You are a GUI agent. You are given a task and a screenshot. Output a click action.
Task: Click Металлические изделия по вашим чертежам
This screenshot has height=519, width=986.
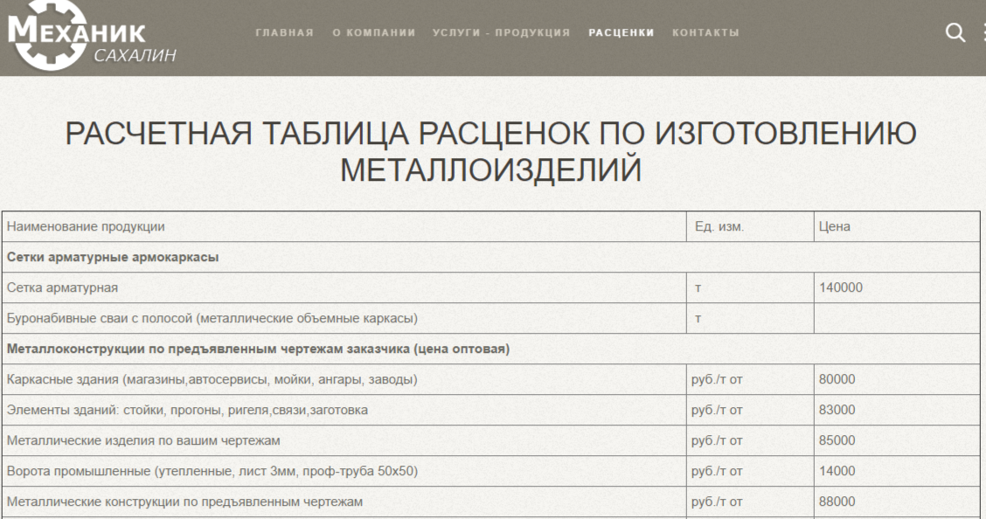click(143, 440)
